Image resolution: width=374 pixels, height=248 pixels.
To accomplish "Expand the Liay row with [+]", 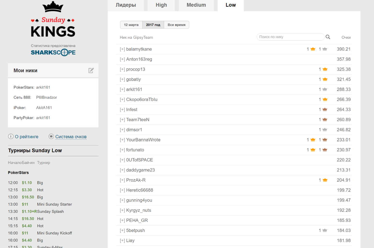I will pos(122,241).
